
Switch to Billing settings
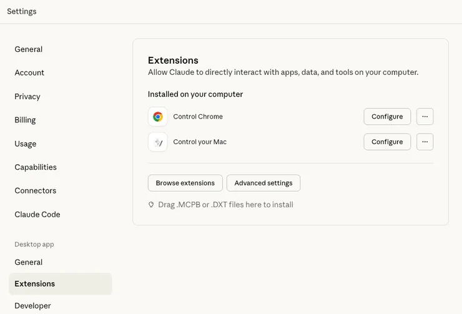(x=25, y=120)
